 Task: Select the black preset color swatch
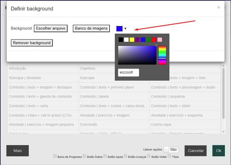pyautogui.click(x=121, y=40)
